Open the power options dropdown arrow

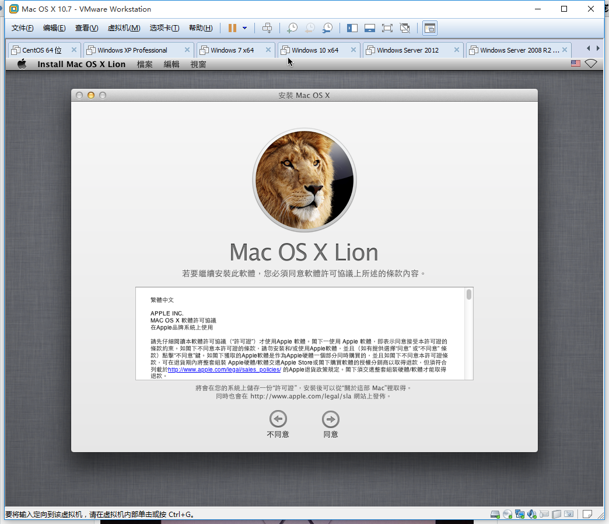[244, 28]
